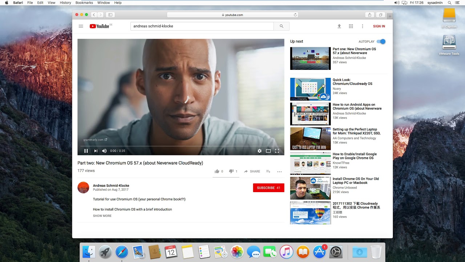Screen dimensions: 465x262
Task: Mute the video volume
Action: click(104, 151)
